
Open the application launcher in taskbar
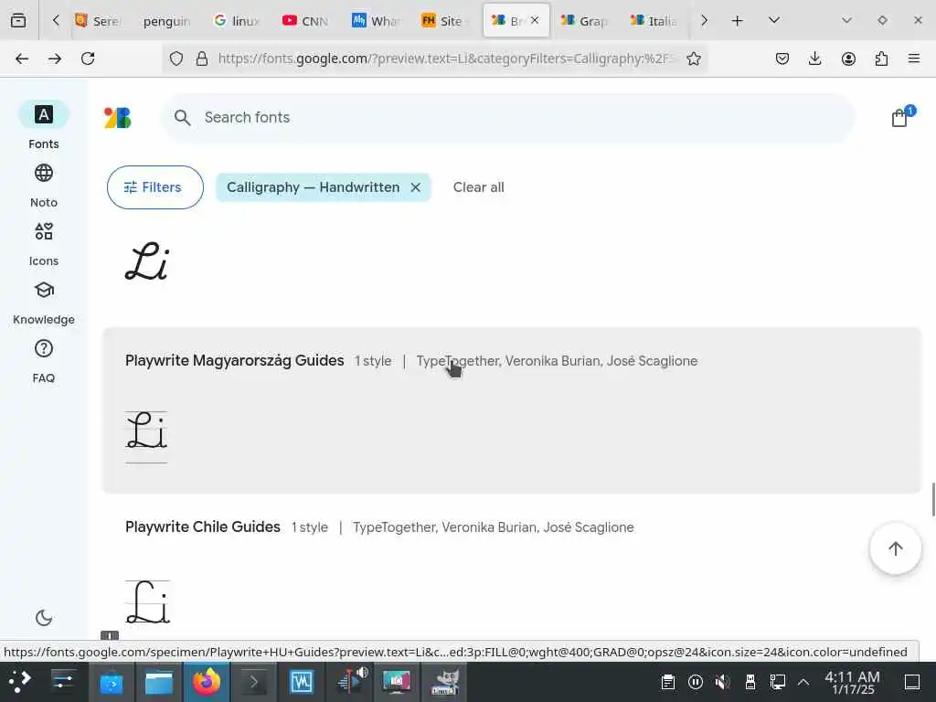pyautogui.click(x=19, y=682)
